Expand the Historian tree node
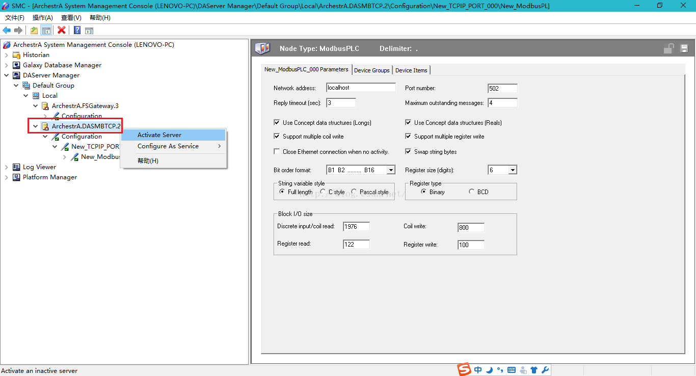This screenshot has height=376, width=696. 7,55
